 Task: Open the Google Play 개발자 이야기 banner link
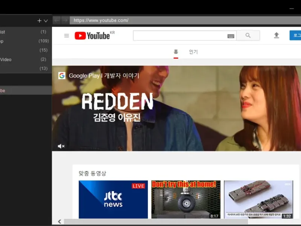click(104, 76)
